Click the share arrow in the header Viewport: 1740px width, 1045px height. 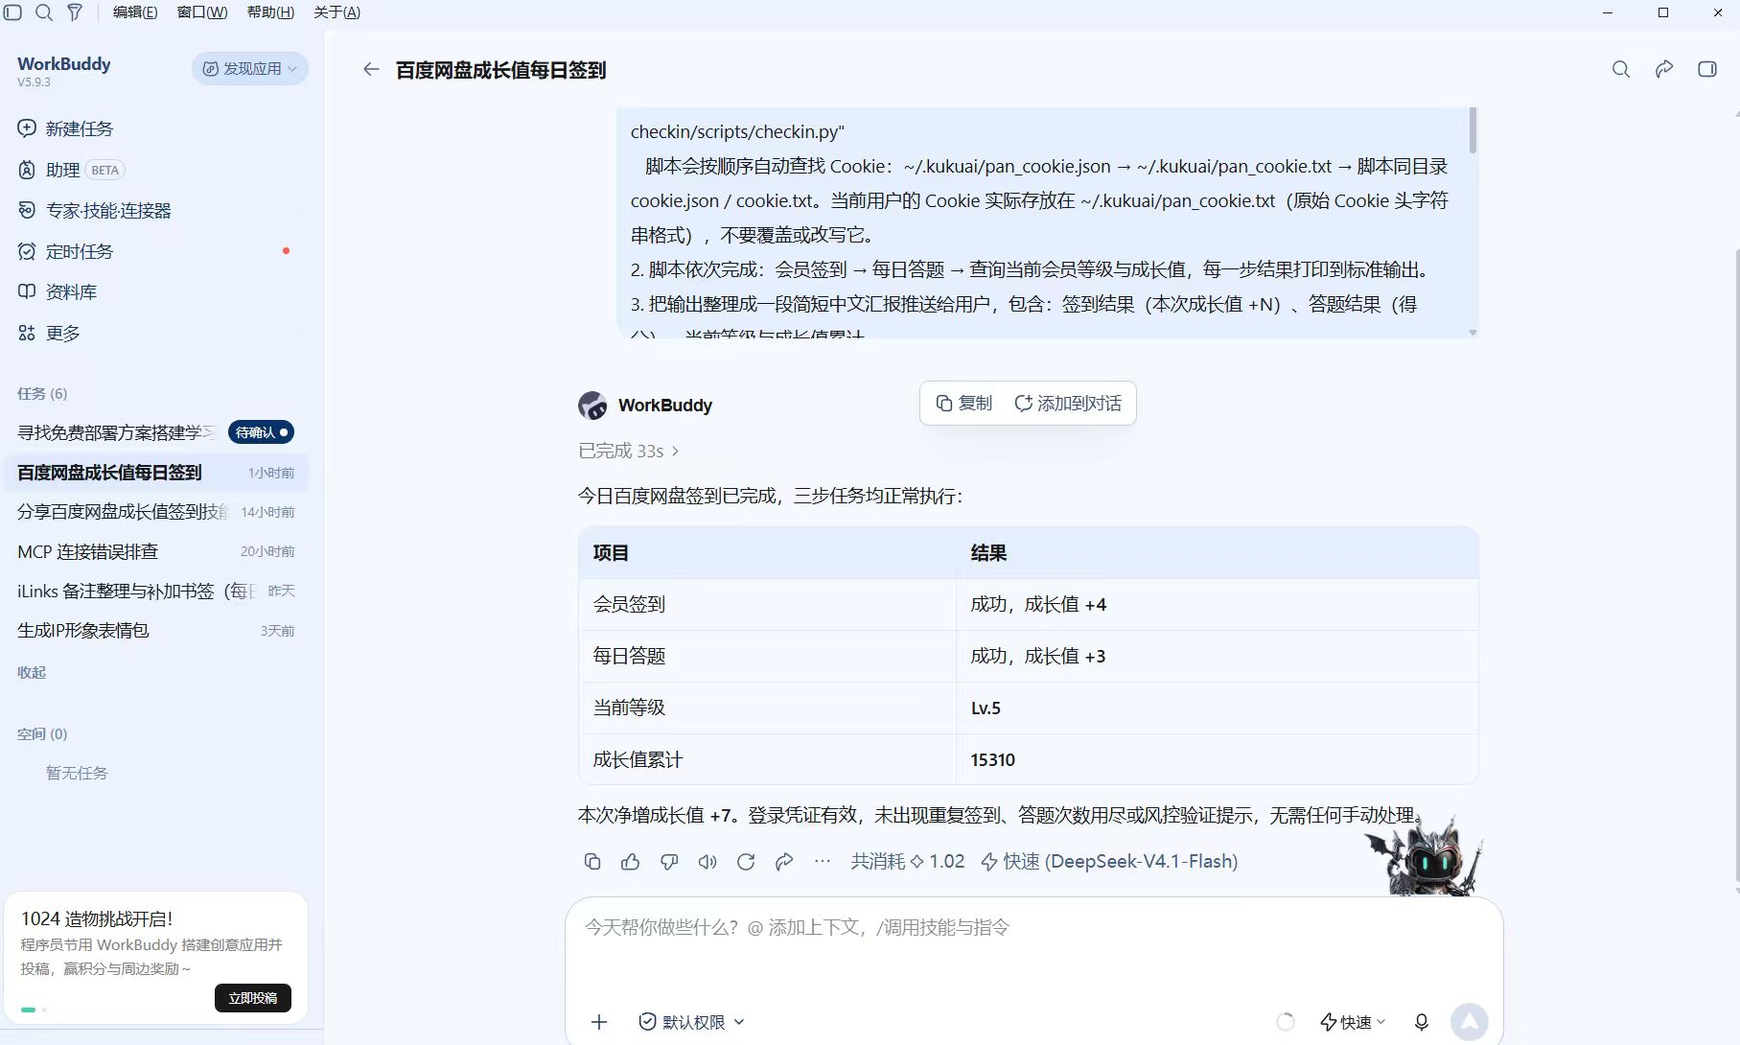pyautogui.click(x=1664, y=69)
